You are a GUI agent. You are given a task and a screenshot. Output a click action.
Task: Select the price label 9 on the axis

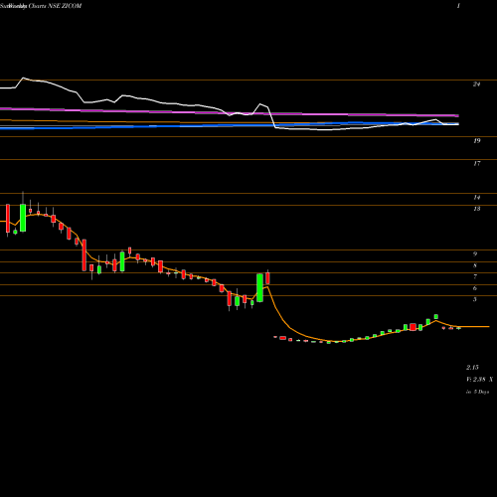pyautogui.click(x=475, y=254)
